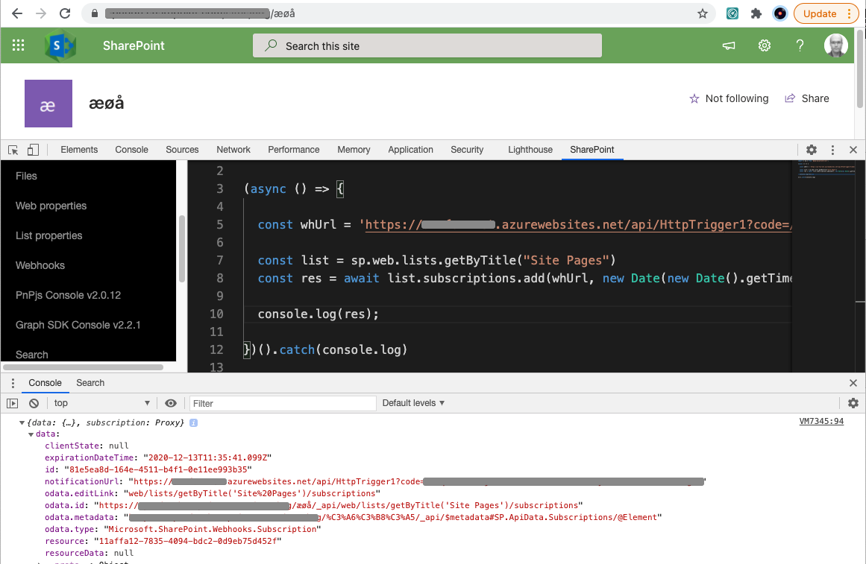Click the Share button

[x=807, y=99]
